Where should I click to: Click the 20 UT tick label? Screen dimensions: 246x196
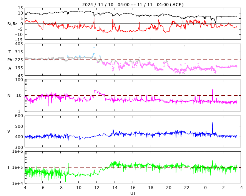(169, 188)
